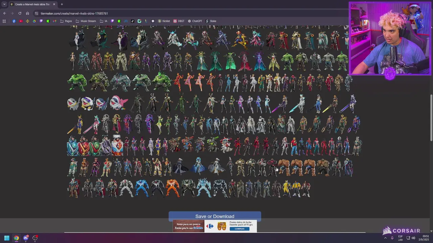Open Chrome apps grid icon in bookmarks bar

4,21
